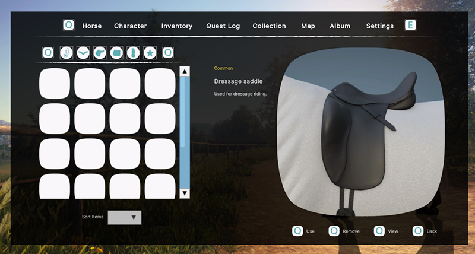The image size is (475, 254).
Task: Select the leg boot category icon
Action: point(133,53)
